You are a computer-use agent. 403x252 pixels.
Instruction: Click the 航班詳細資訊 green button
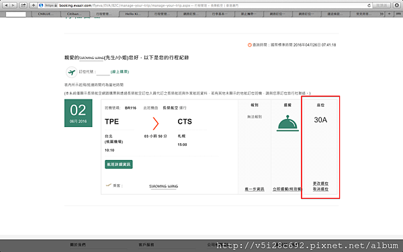click(x=119, y=165)
